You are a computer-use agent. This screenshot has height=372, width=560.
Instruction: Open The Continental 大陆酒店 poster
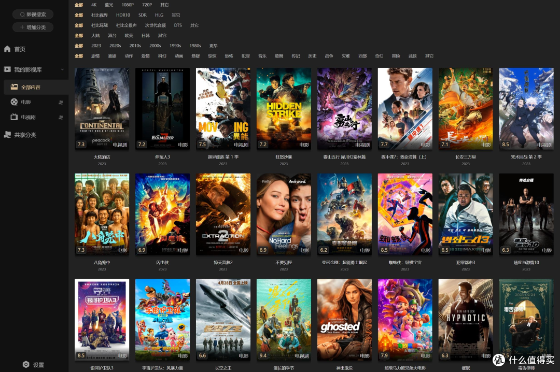point(102,108)
